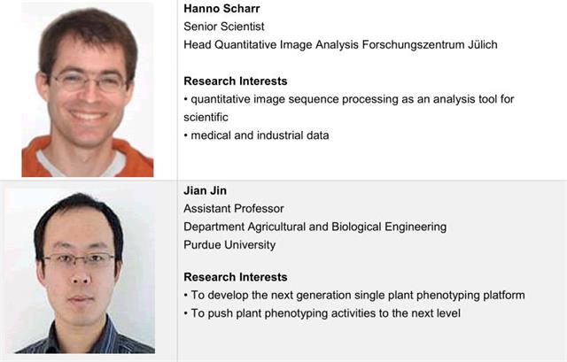Click Department Agricultural and Biological Engineering line
Screen dimensions: 567x362
(x=315, y=227)
